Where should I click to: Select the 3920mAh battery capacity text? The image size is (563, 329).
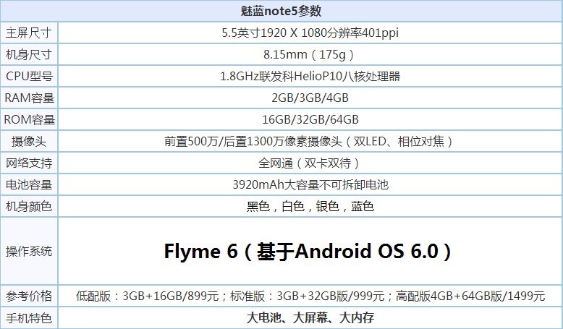click(310, 184)
